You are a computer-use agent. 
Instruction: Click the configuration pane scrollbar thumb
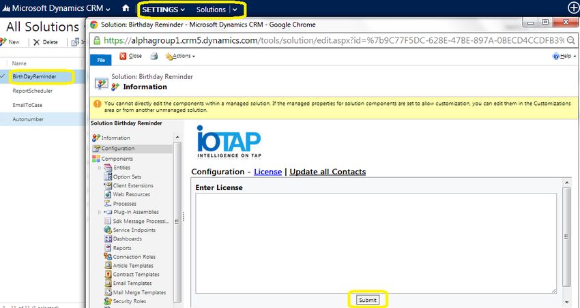tap(566, 236)
